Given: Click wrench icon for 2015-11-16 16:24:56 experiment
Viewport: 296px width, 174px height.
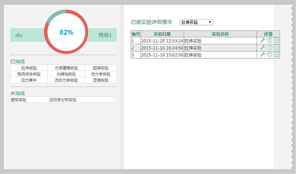Looking at the screenshot, I should coord(263,47).
